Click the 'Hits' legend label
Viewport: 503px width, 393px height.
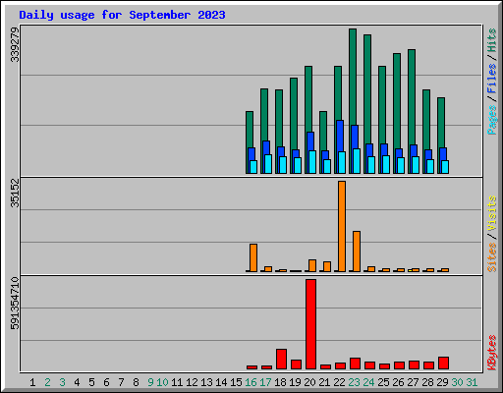492,40
